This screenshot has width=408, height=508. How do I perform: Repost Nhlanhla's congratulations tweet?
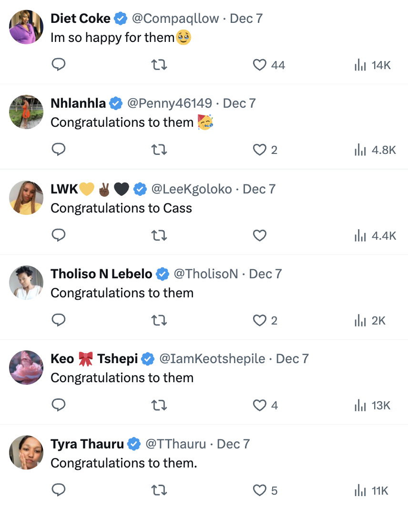click(159, 150)
